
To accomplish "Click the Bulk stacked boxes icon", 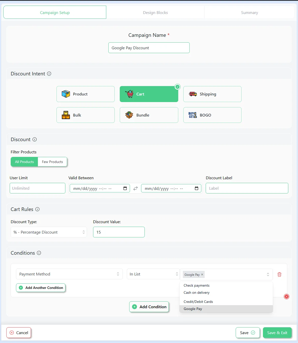I will click(66, 115).
